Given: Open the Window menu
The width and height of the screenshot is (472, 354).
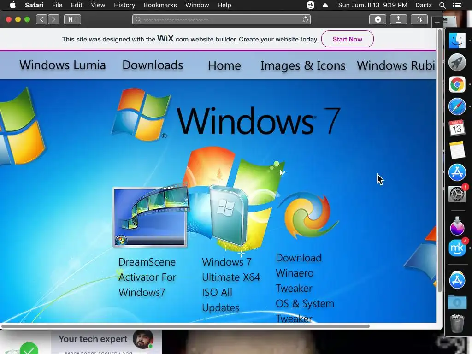Looking at the screenshot, I should pyautogui.click(x=197, y=5).
